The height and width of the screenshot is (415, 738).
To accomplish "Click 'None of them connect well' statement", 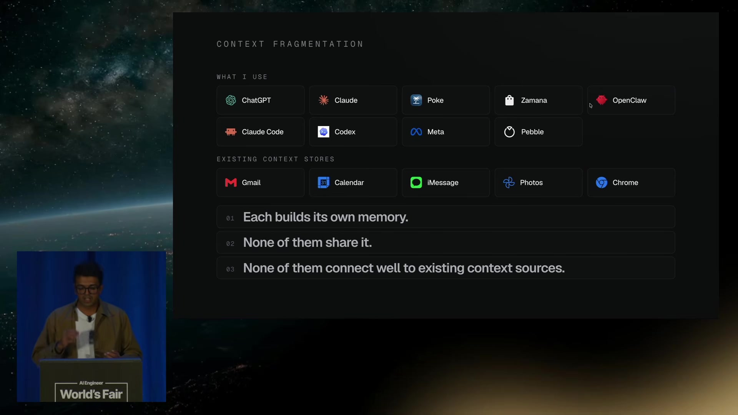I will point(446,268).
